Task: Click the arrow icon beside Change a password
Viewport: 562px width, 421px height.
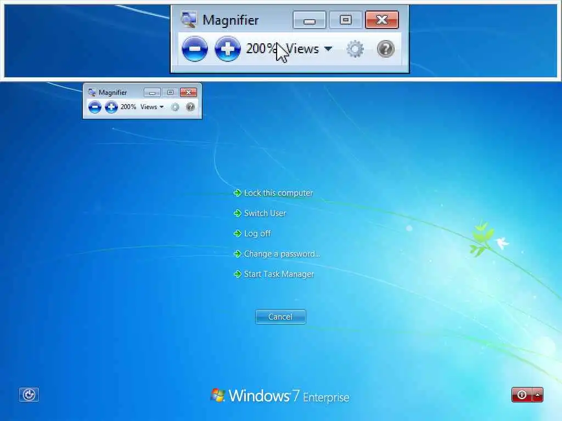Action: (x=237, y=254)
